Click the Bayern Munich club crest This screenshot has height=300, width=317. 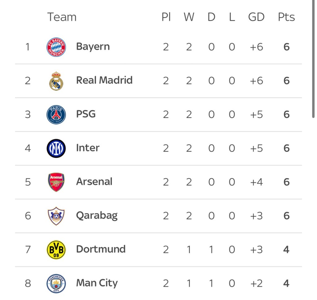(x=56, y=47)
